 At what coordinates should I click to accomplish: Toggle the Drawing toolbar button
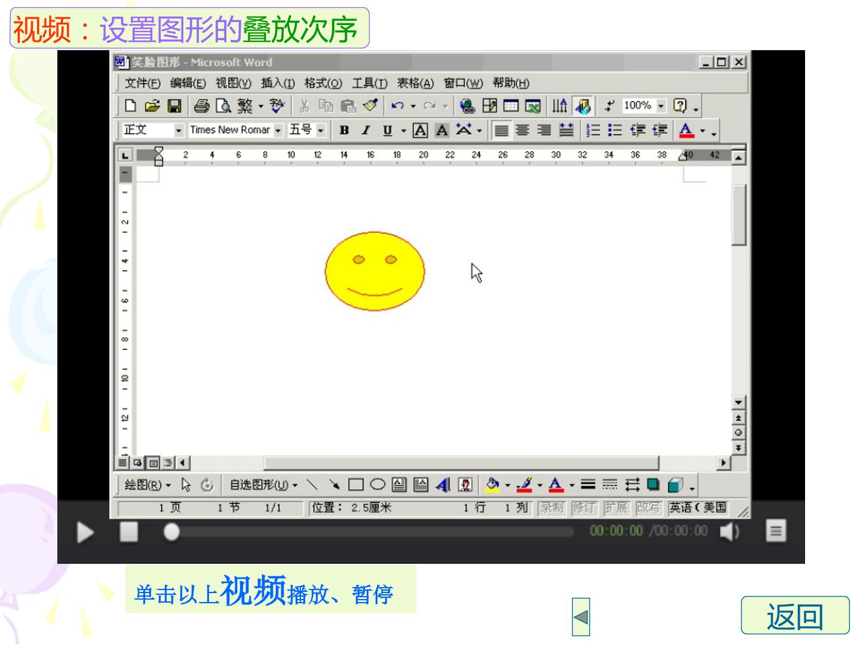click(x=582, y=106)
